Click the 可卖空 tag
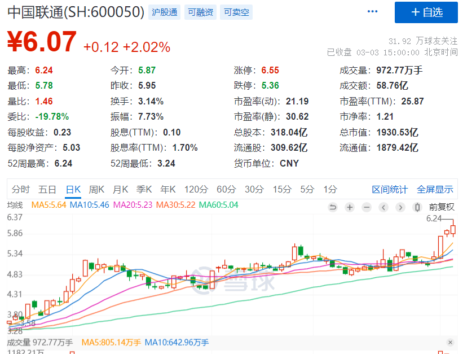463x354 pixels. coord(236,12)
